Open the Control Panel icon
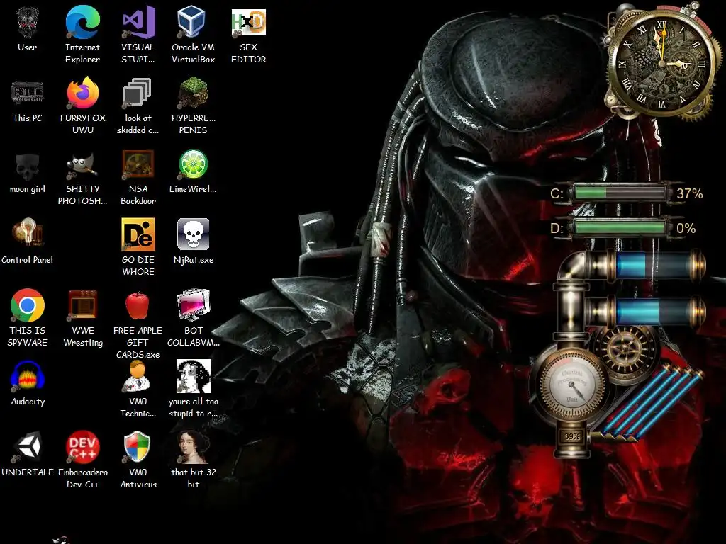The width and height of the screenshot is (726, 544). coord(28,234)
